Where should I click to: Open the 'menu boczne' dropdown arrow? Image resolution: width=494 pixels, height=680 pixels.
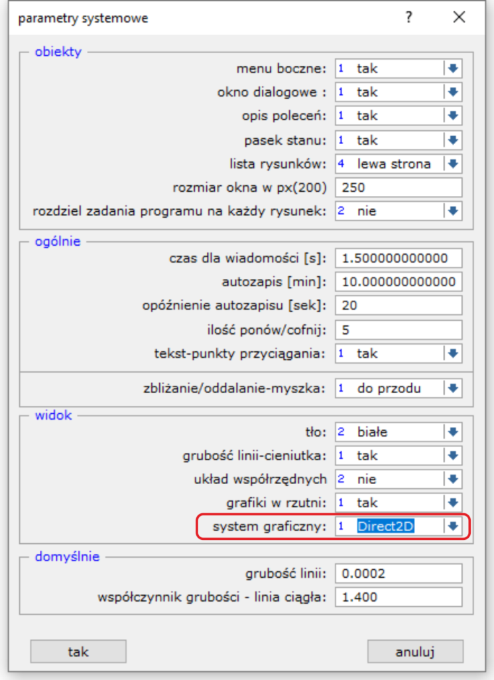[x=453, y=68]
